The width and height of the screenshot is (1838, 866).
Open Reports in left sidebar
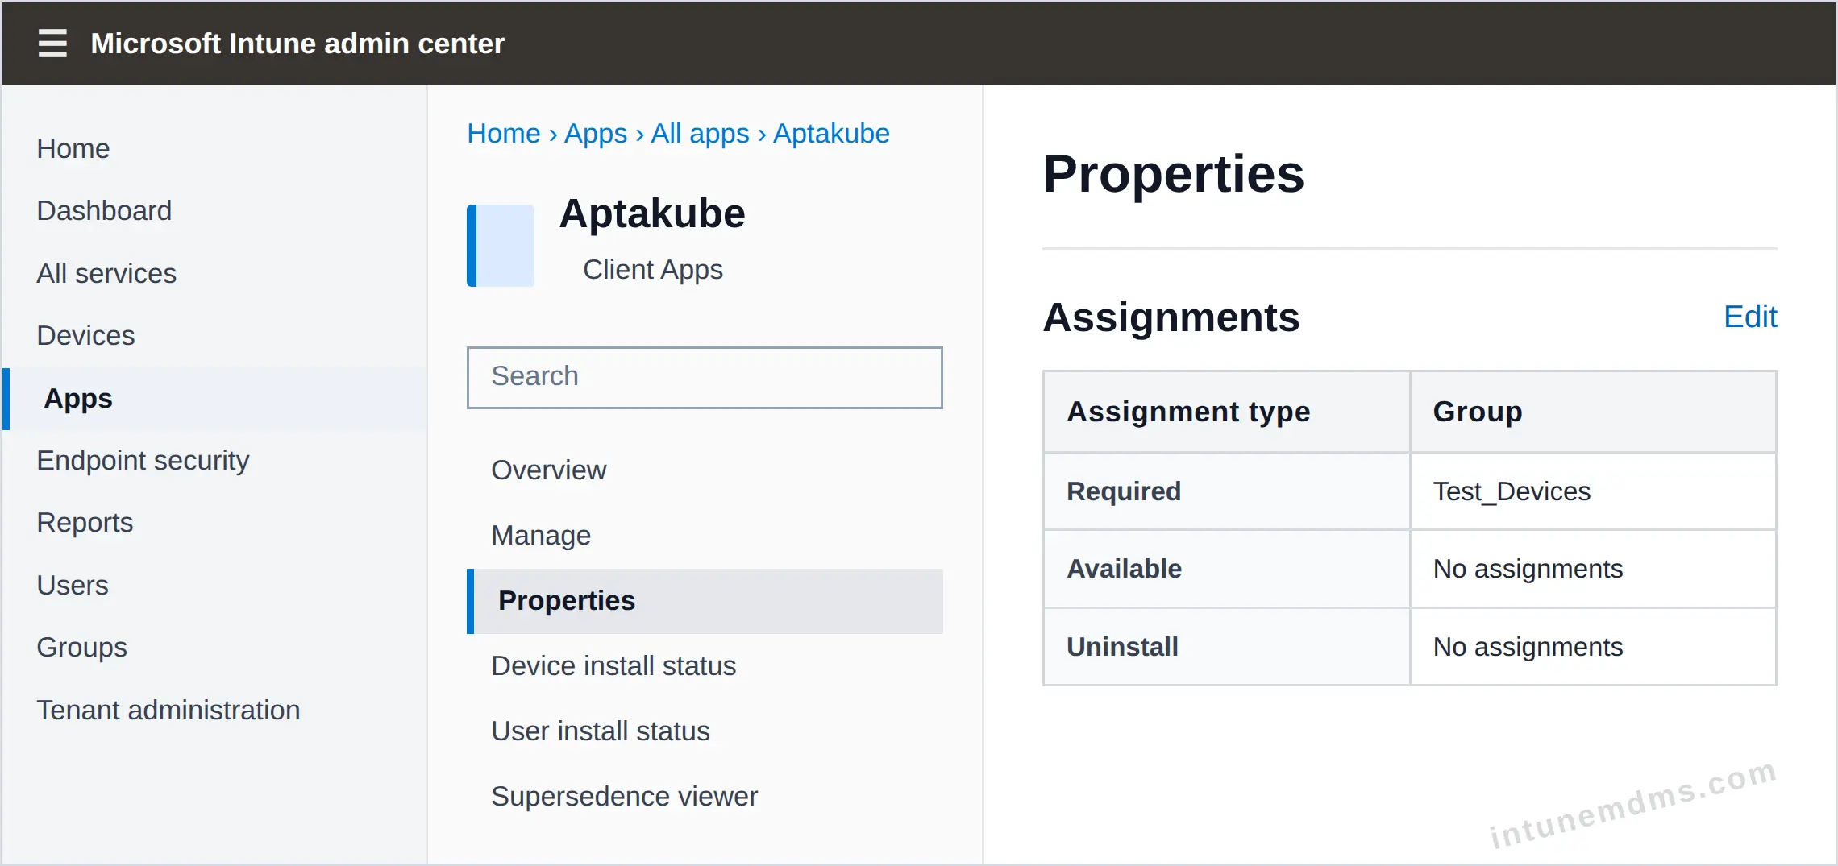click(85, 522)
